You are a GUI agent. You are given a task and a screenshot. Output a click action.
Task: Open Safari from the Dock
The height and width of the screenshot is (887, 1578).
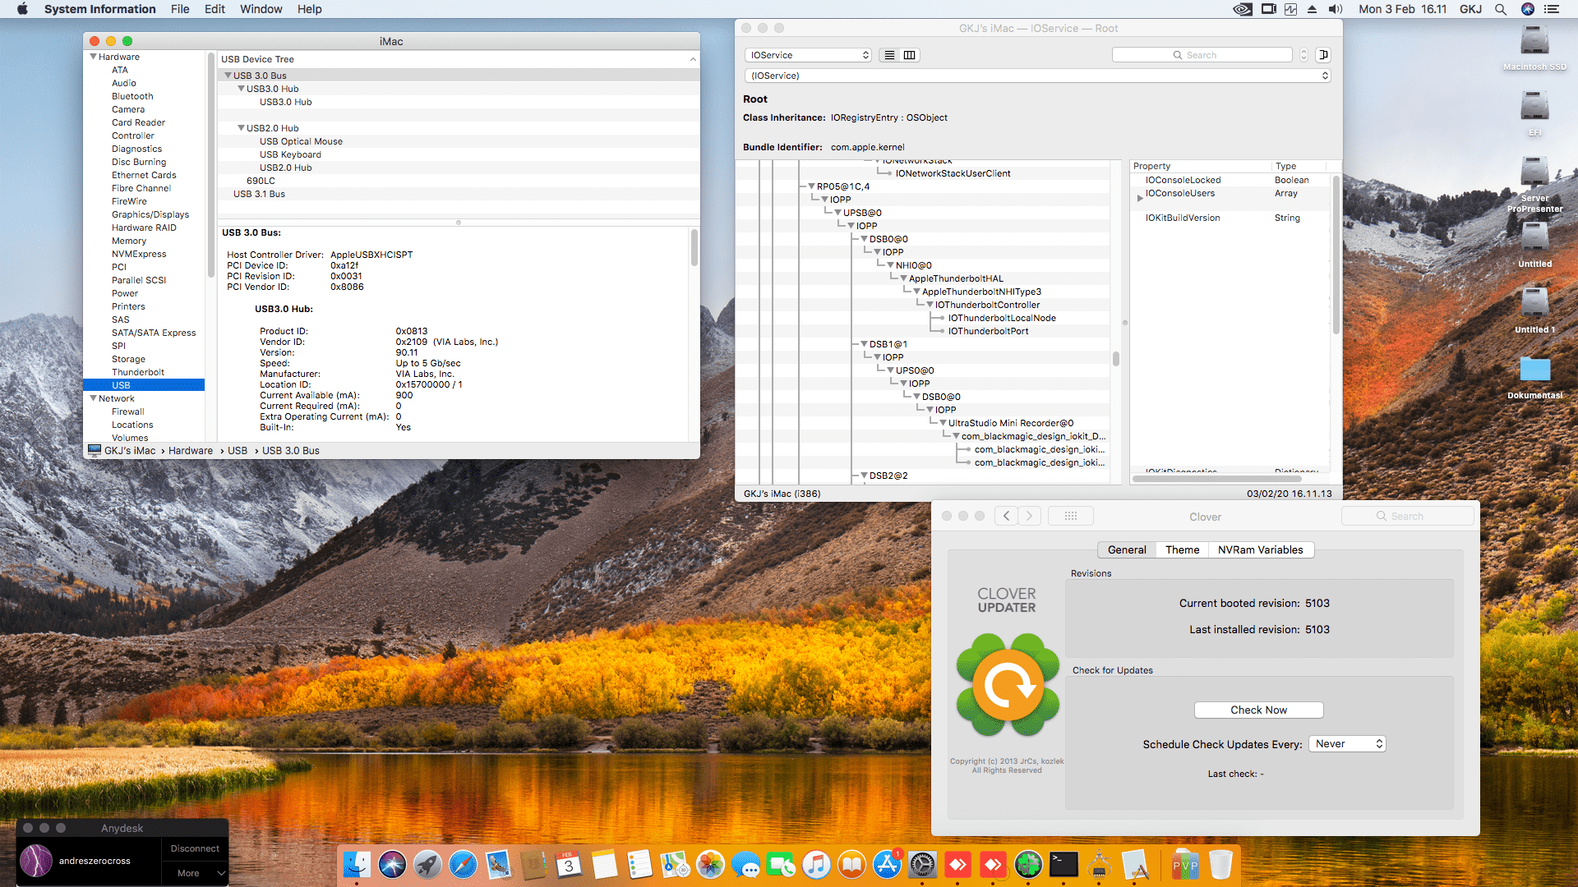point(463,865)
